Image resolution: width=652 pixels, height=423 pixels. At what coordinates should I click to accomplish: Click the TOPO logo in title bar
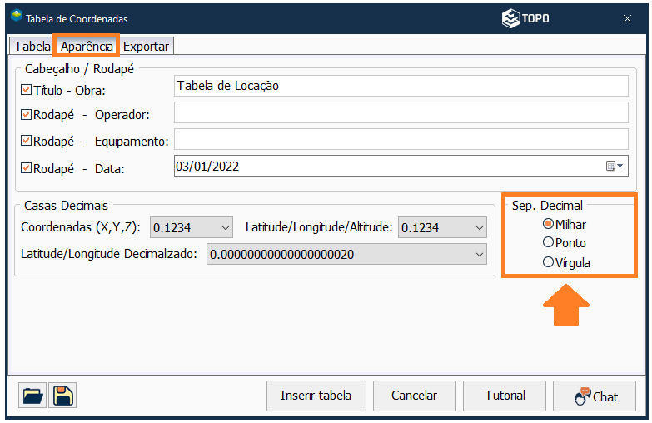coord(525,18)
